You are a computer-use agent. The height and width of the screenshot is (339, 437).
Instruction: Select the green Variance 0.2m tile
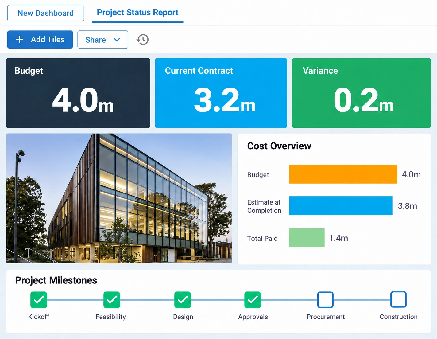pyautogui.click(x=362, y=93)
